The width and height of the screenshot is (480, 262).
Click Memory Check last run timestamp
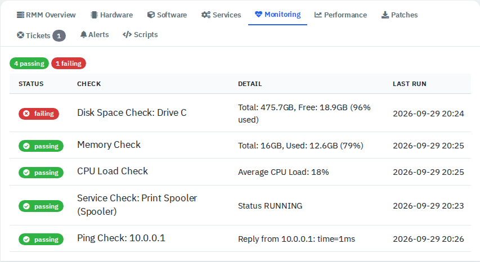pyautogui.click(x=428, y=146)
